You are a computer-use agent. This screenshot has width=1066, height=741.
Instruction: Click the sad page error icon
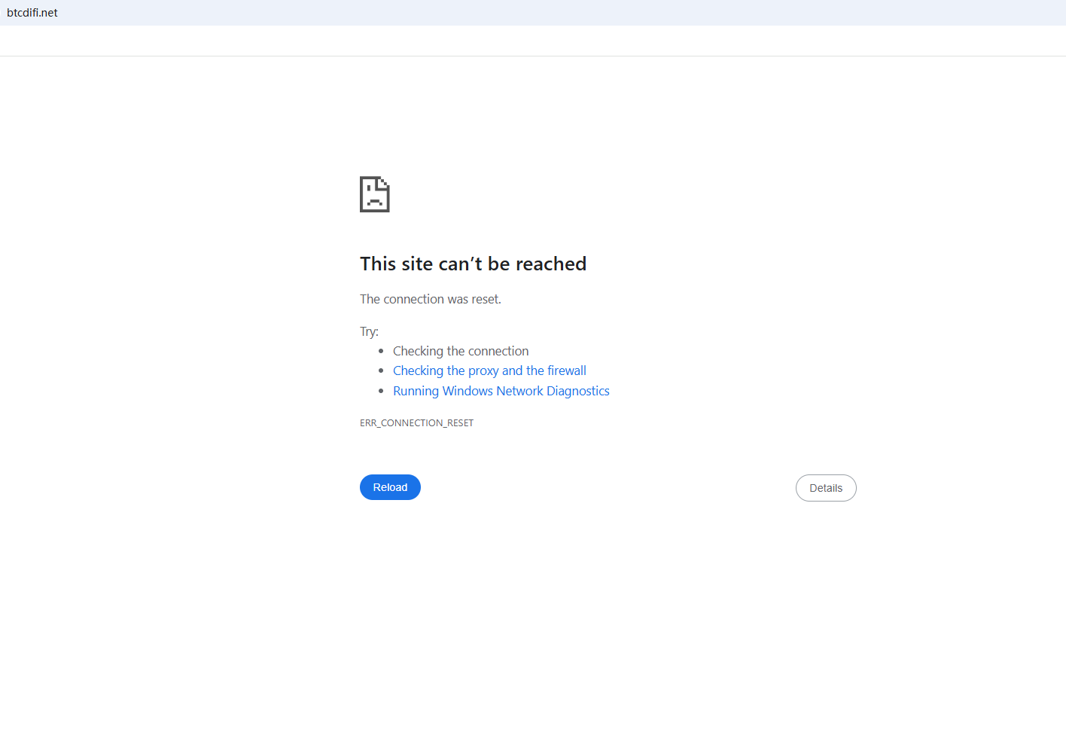(375, 194)
